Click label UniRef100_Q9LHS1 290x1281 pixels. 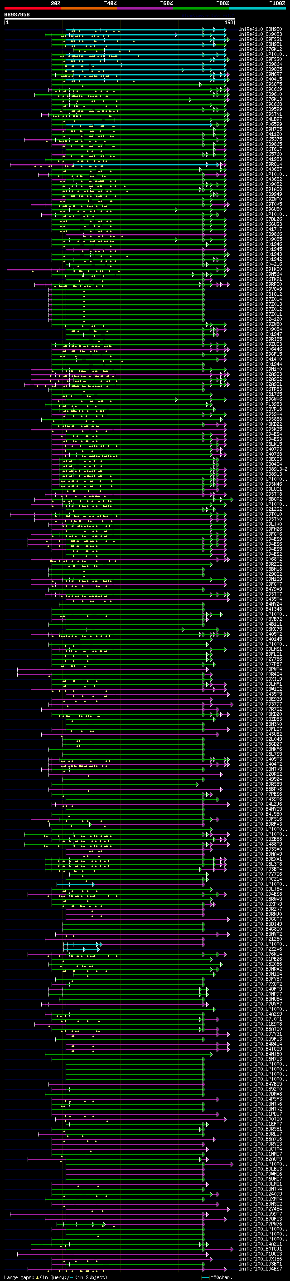[x=260, y=649]
